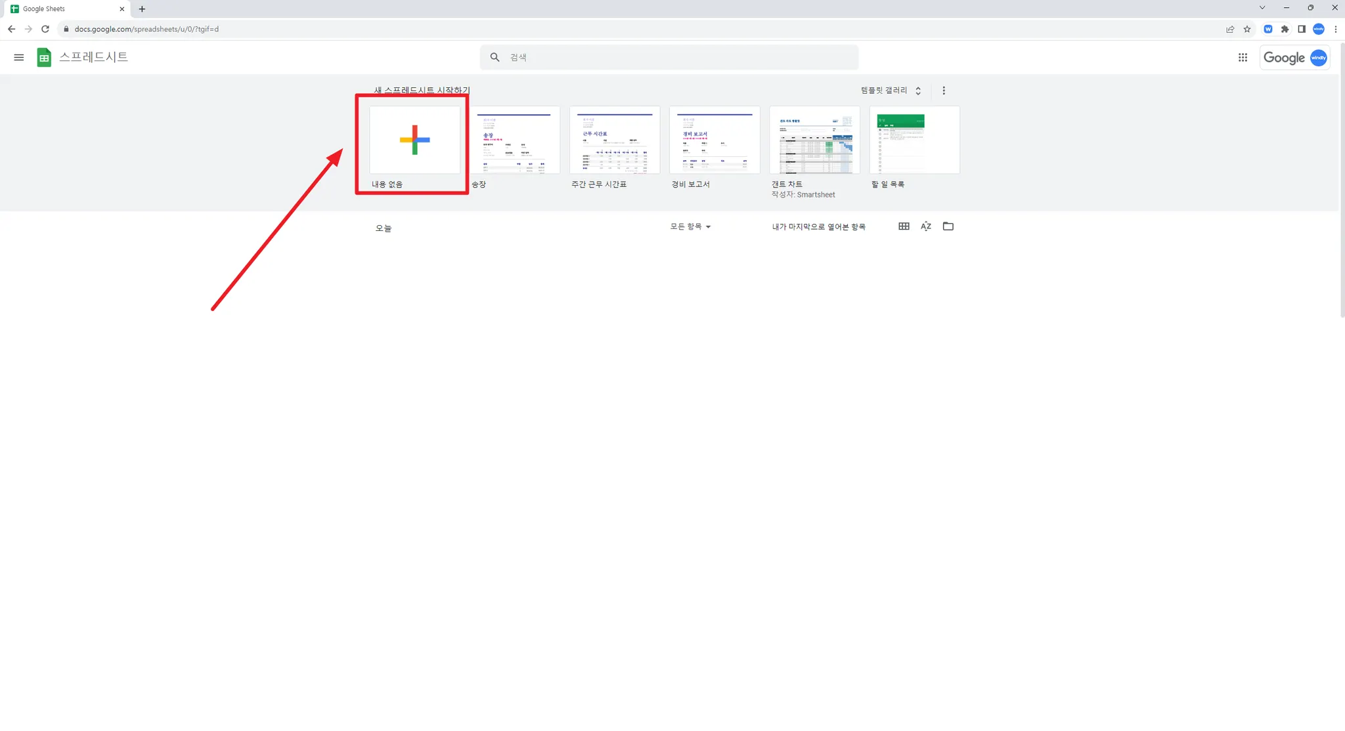Switch to grid view of files
The image size is (1345, 731).
[x=904, y=226]
